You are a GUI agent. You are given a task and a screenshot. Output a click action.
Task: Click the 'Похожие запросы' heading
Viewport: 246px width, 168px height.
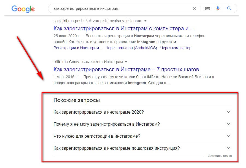(77, 100)
